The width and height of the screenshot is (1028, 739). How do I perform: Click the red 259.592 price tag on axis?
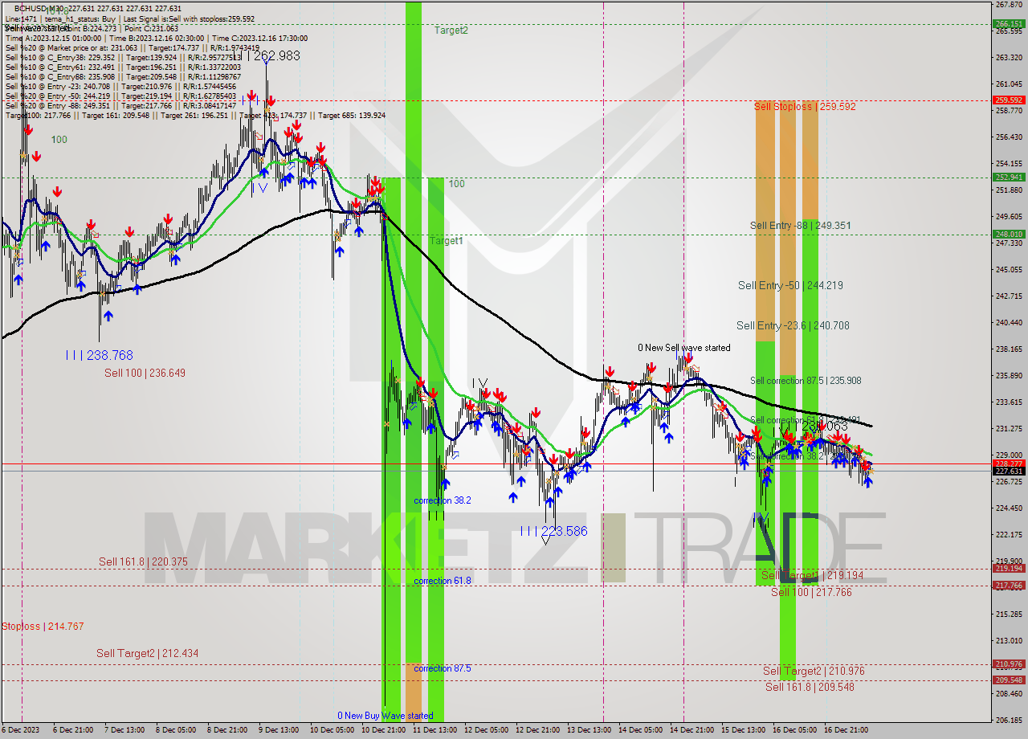1010,100
